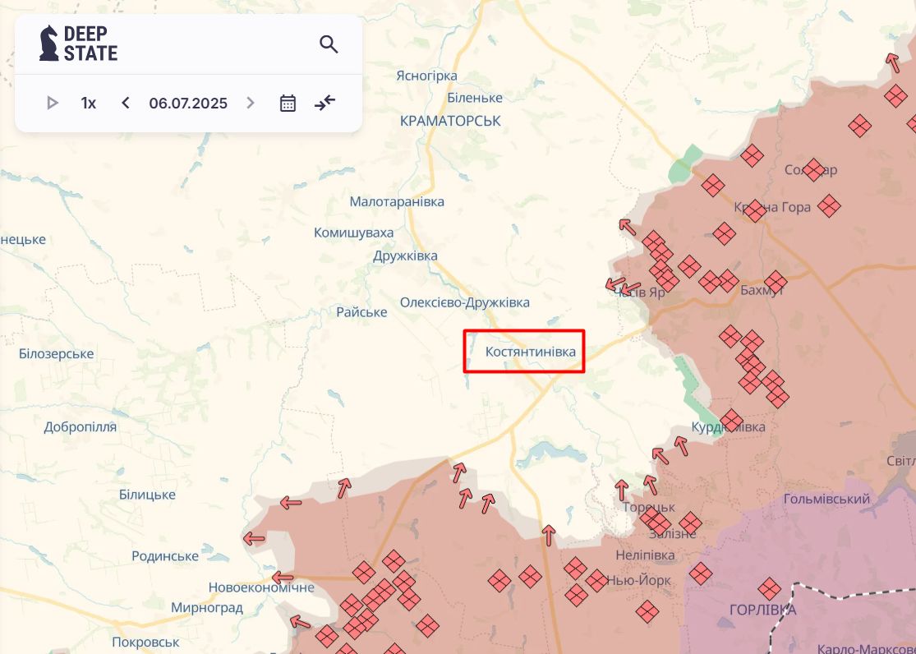Change the 1x playback speed

click(88, 104)
